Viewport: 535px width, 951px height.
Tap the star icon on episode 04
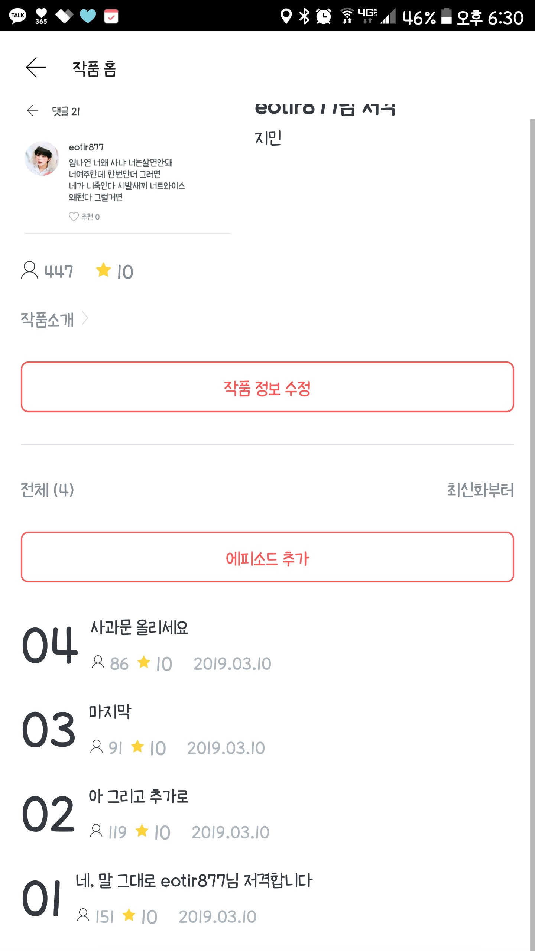(x=144, y=662)
